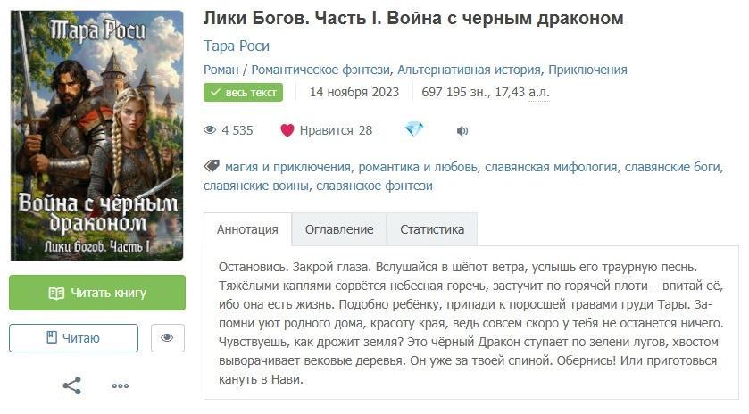Screen dimensions: 749x414
Task: Toggle the eye watch button
Action: [x=167, y=338]
